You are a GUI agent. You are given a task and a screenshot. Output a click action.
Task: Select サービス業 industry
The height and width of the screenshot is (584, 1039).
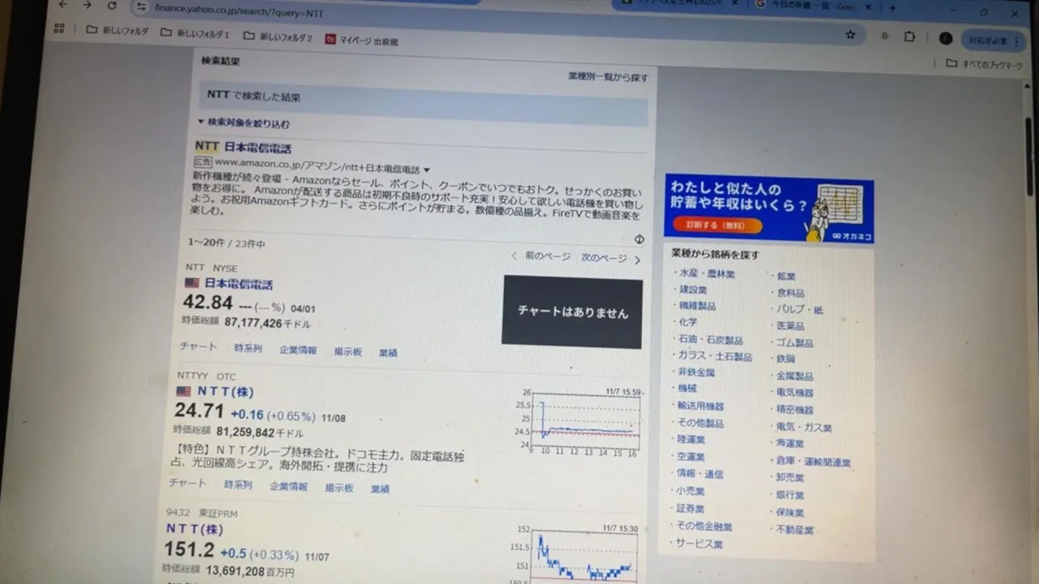[x=699, y=543]
